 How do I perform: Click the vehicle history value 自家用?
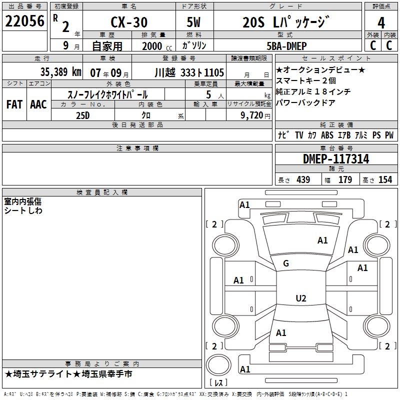pyautogui.click(x=107, y=46)
